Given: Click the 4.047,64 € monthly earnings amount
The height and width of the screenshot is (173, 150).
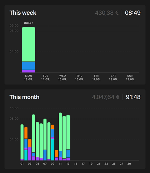Looking at the screenshot, I should (106, 97).
